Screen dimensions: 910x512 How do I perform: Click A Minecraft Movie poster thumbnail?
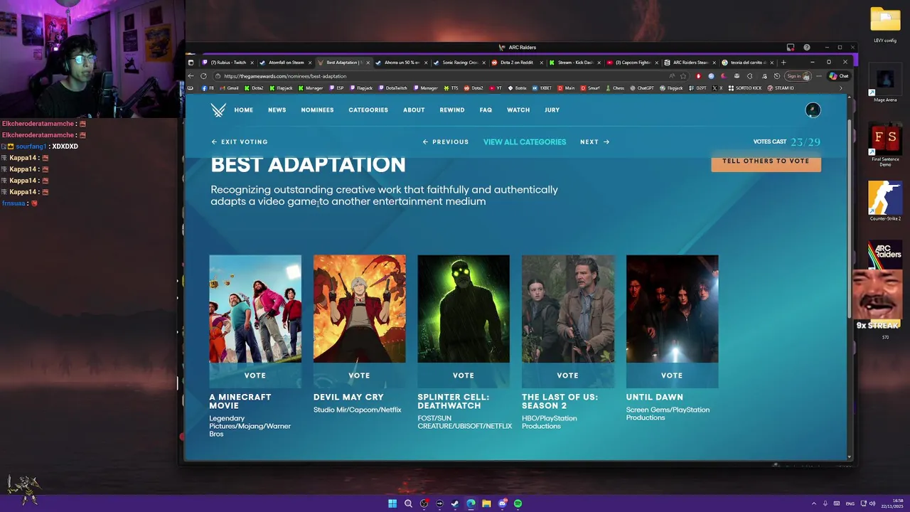(x=255, y=309)
